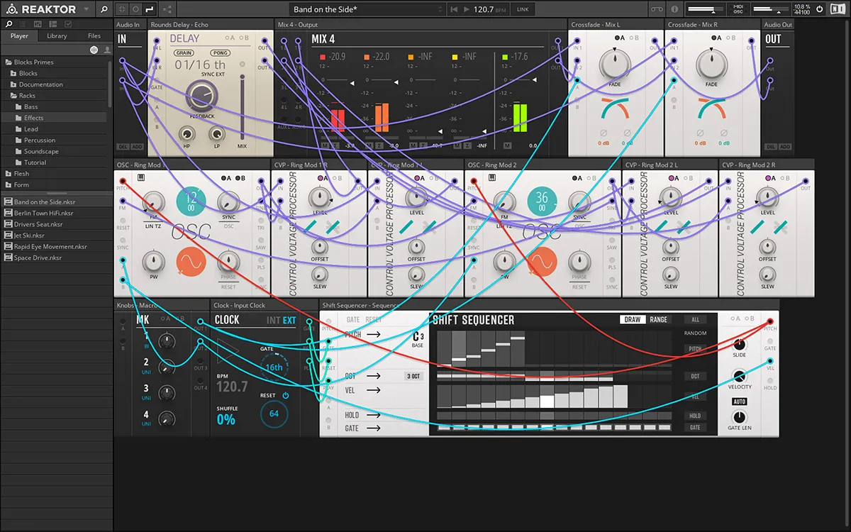Viewport: 851px width, 532px height.
Task: Switch the Clock block to INT mode
Action: 273,321
